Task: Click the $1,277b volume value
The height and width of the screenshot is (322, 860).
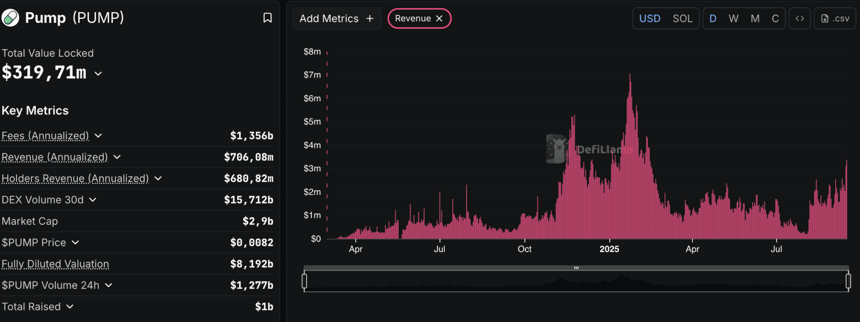Action: coord(251,285)
